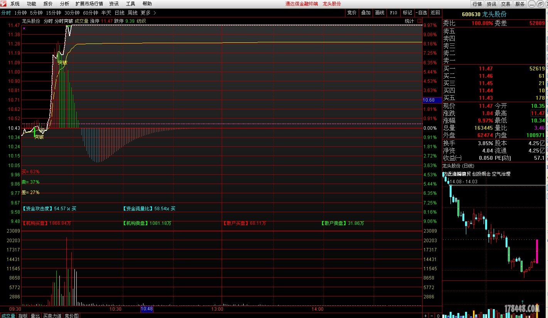
Task: Open the 系统 menu
Action: coord(15,4)
